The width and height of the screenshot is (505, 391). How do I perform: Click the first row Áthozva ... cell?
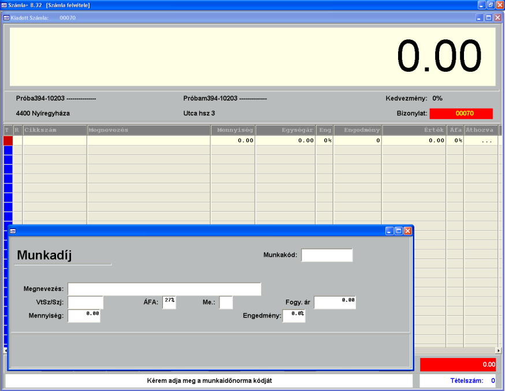tap(481, 141)
